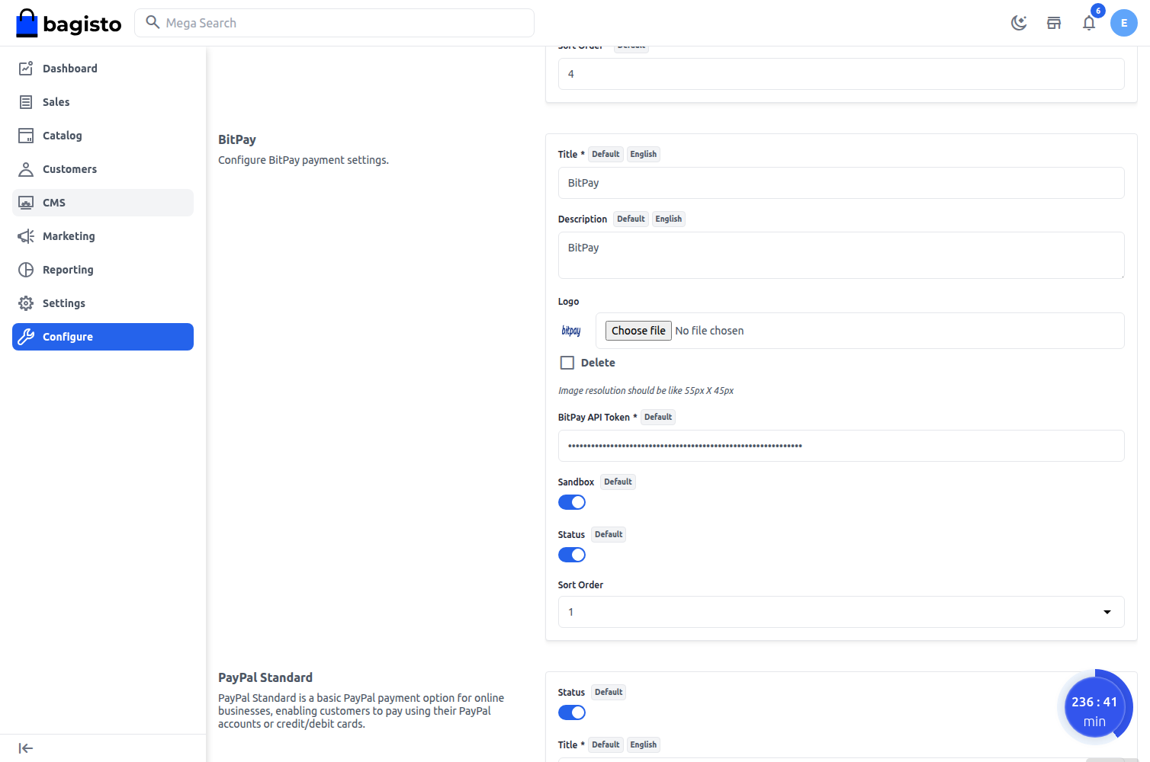Click the English badge beside Description
This screenshot has height=762, width=1150.
click(x=669, y=219)
